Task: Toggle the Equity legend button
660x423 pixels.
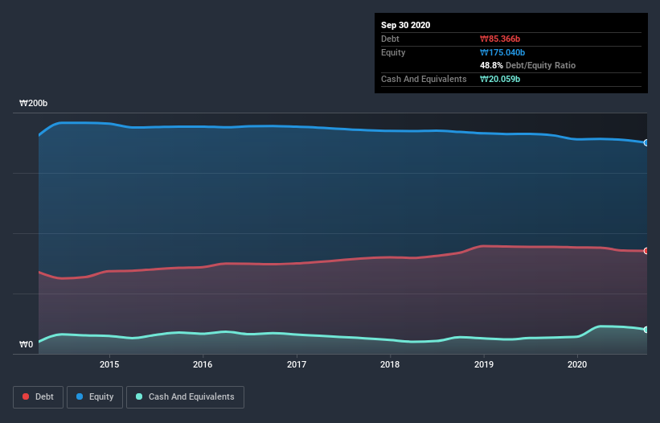Action: click(95, 397)
